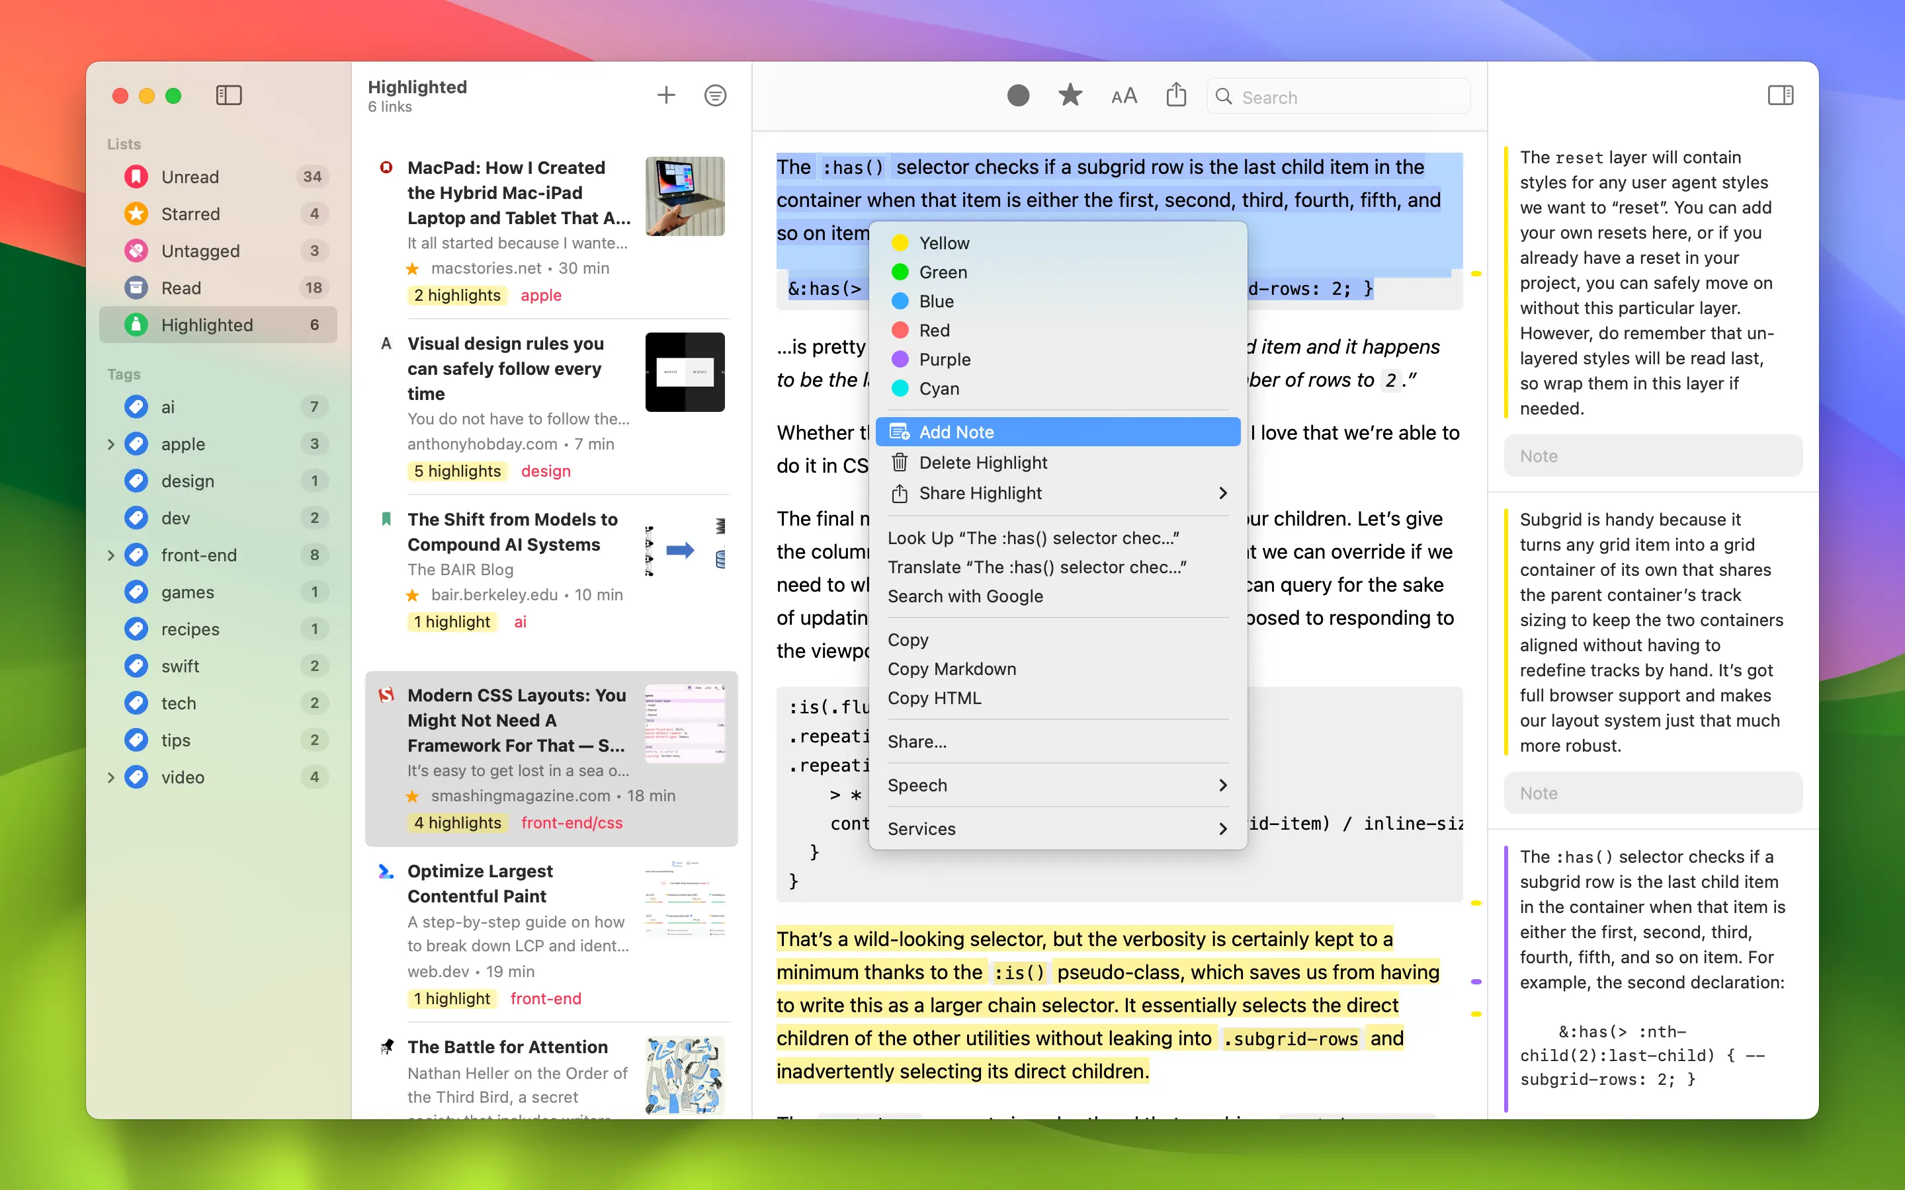The image size is (1905, 1190).
Task: Select the Untagged list icon
Action: pos(136,251)
